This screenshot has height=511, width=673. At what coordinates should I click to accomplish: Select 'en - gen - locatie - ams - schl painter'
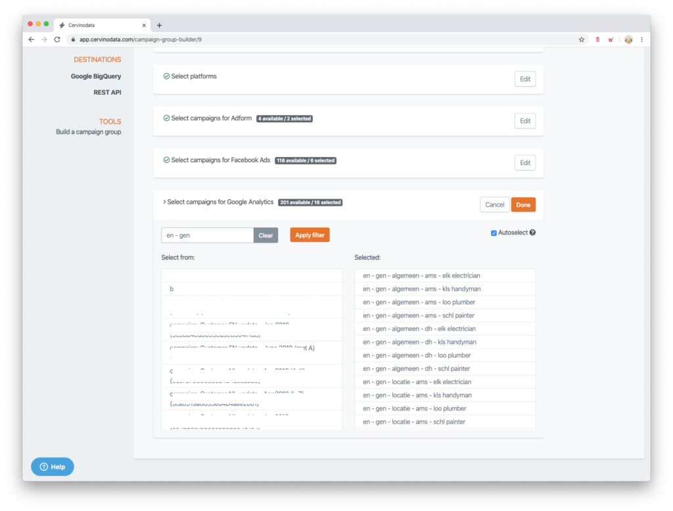(x=445, y=422)
